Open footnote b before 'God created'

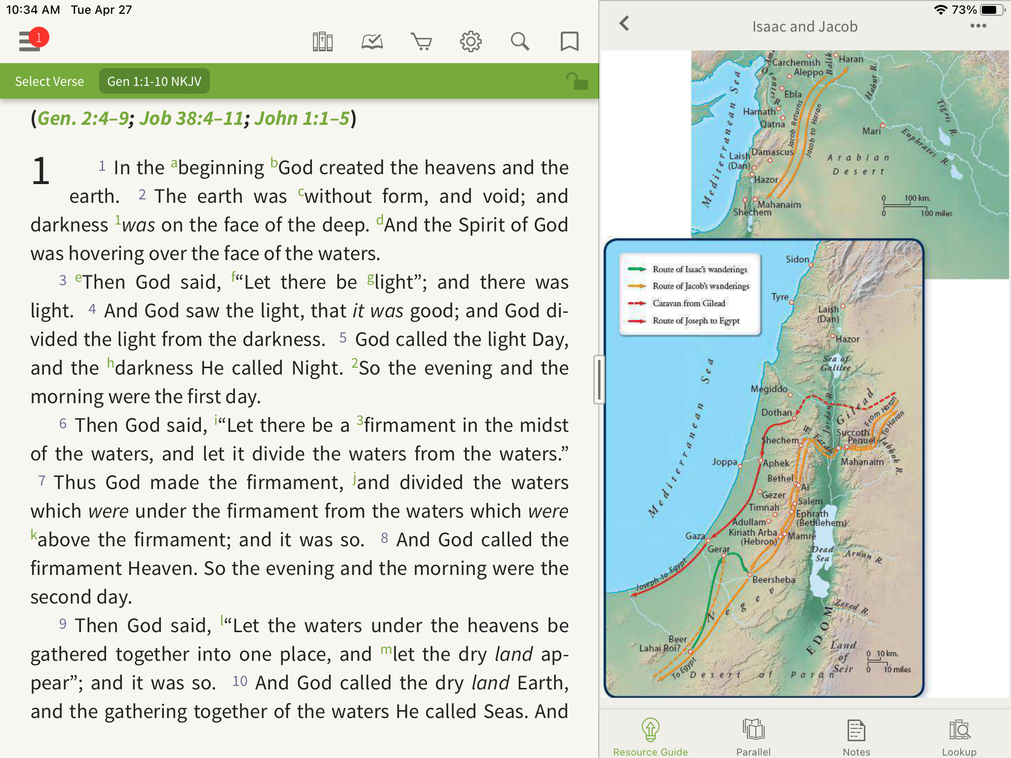(x=274, y=163)
